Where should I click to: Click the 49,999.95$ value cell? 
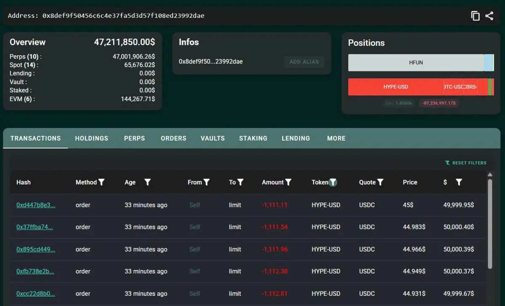pyautogui.click(x=459, y=205)
